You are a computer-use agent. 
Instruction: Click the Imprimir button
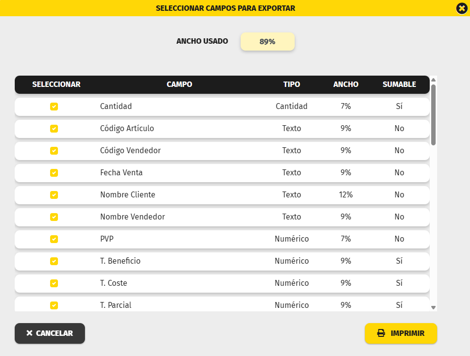pyautogui.click(x=401, y=333)
